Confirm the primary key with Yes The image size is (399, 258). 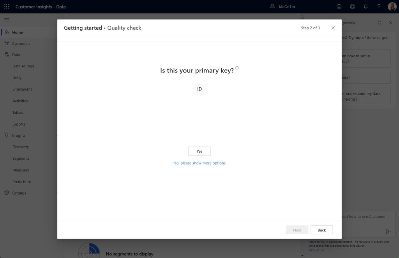point(199,151)
